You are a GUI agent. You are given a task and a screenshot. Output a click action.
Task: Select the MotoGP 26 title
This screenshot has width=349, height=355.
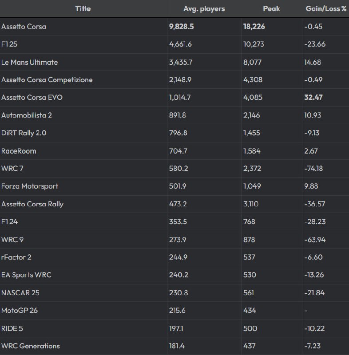tap(20, 310)
